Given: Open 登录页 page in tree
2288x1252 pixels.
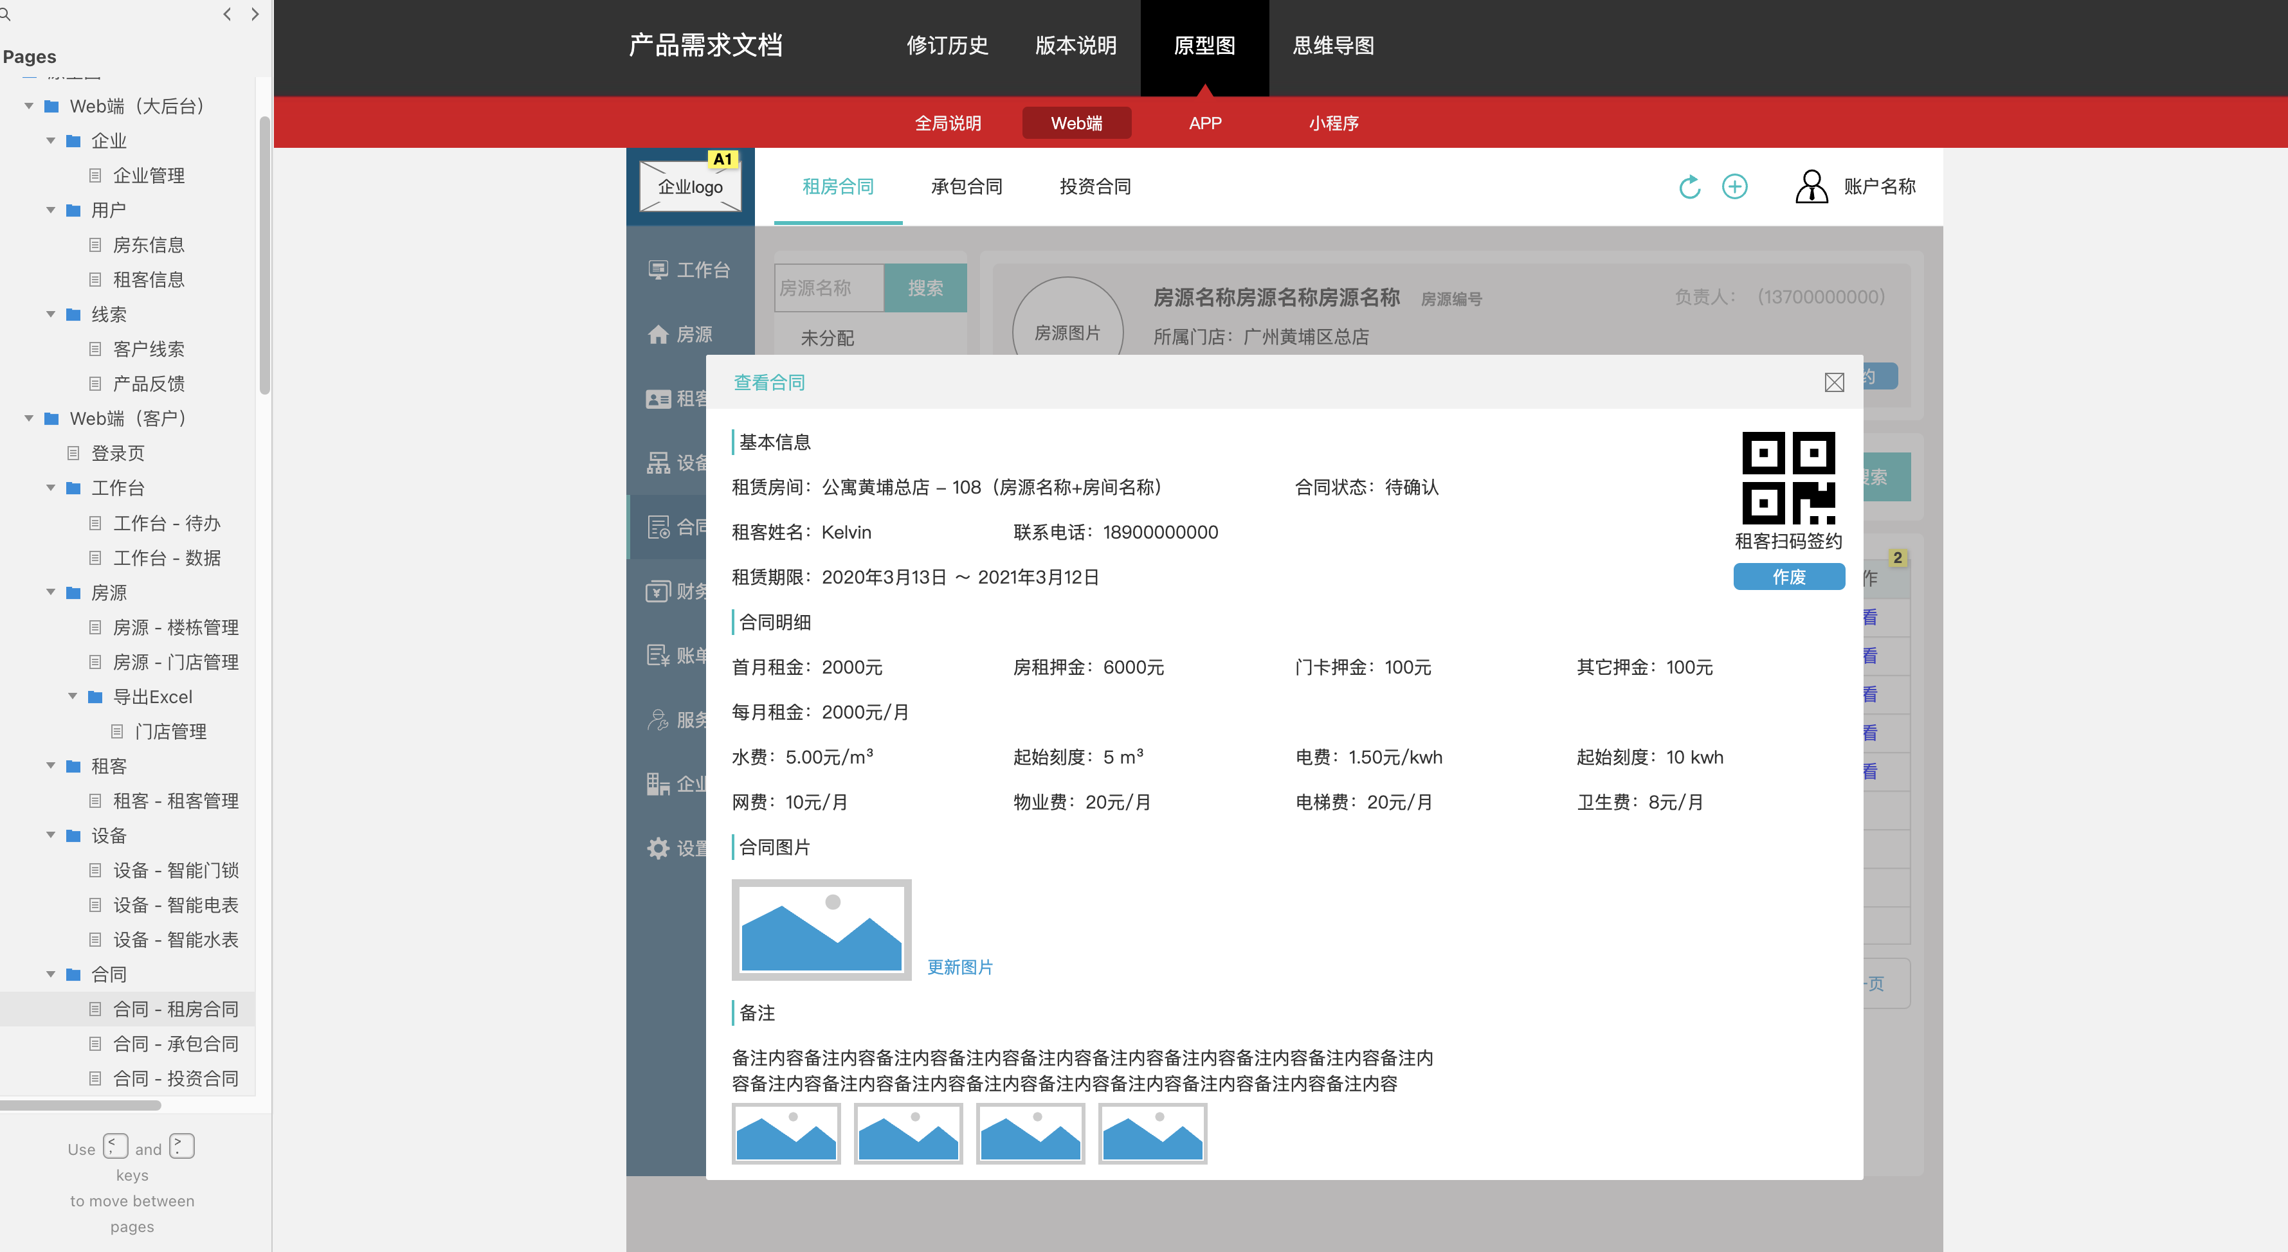Looking at the screenshot, I should [117, 454].
